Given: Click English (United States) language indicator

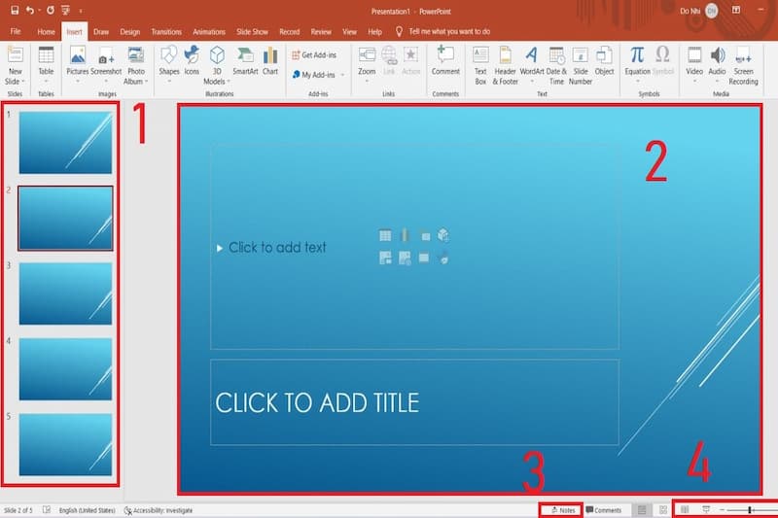Looking at the screenshot, I should pyautogui.click(x=87, y=510).
